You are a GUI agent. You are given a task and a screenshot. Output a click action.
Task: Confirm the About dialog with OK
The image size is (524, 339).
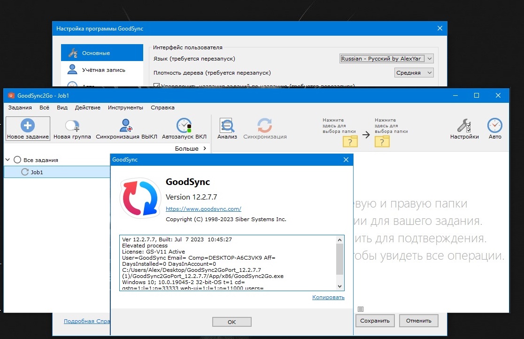pos(231,322)
